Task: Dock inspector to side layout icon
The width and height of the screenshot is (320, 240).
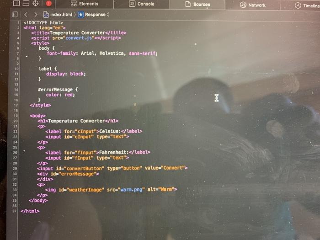Action: [x=16, y=3]
